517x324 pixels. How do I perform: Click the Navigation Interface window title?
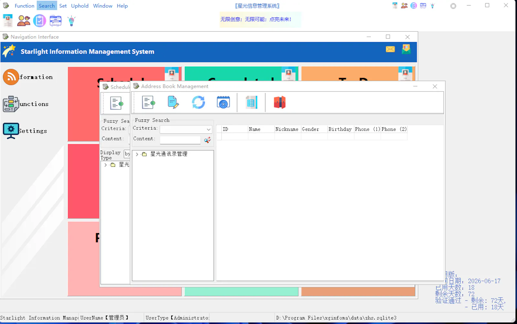click(x=35, y=37)
